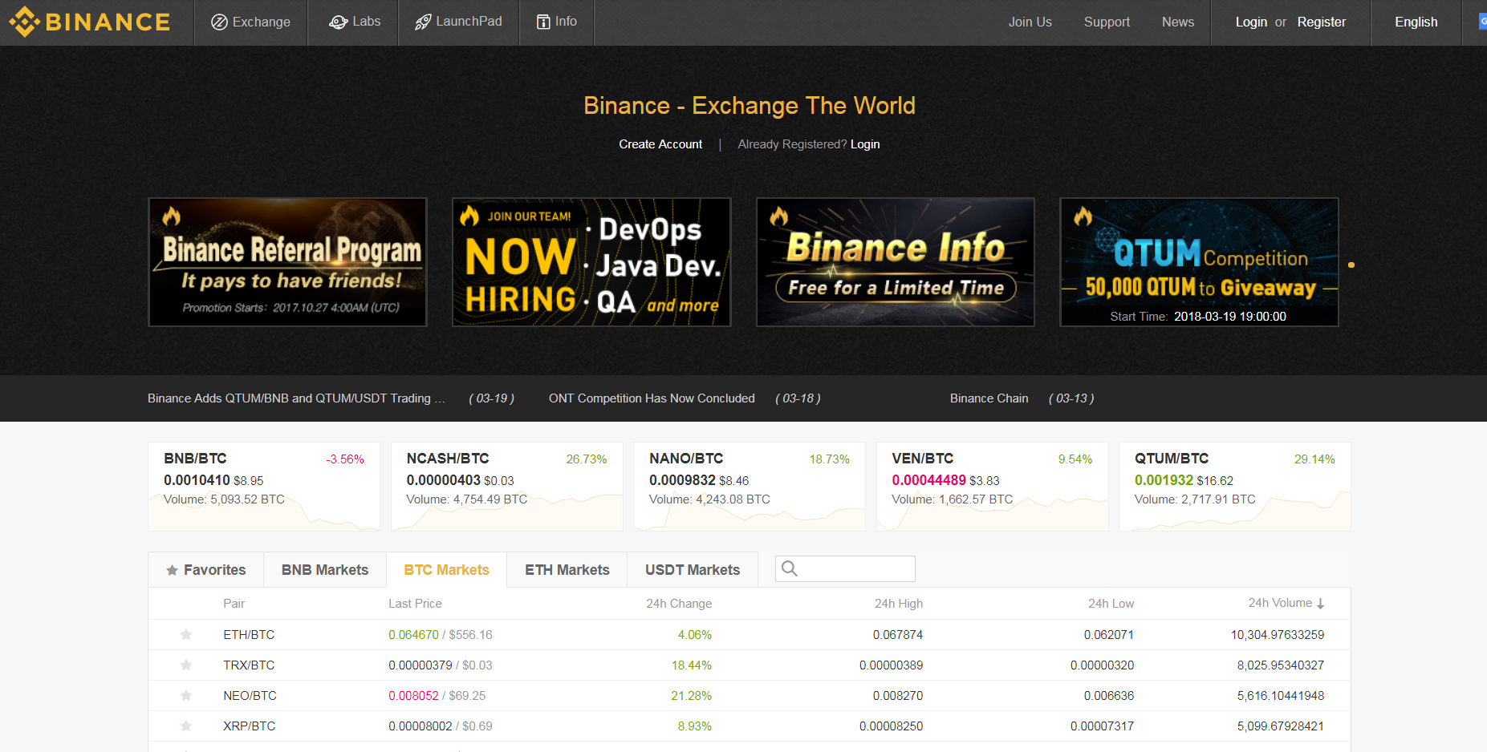
Task: Open the Binance Referral Program banner
Action: (287, 262)
